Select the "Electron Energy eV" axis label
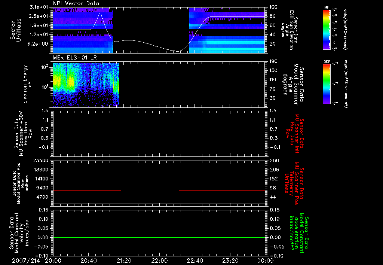 click(x=27, y=84)
